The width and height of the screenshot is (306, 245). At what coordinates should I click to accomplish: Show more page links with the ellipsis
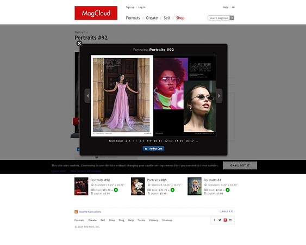point(197,141)
